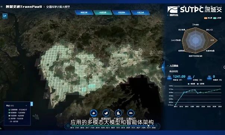Viewport: 225px width, 135px height.
Task: Open the building industry economy icon
Action: [118, 113]
